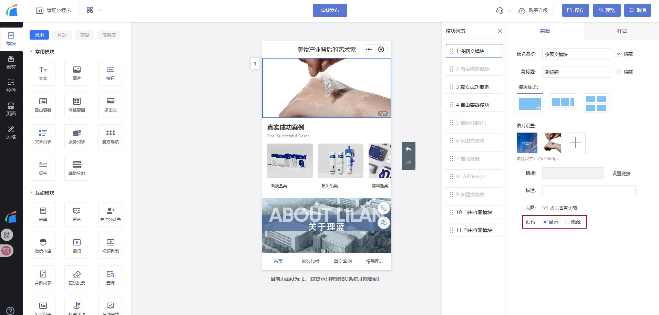Open the help question mark icon
This screenshot has width=659, height=315.
(11, 311)
